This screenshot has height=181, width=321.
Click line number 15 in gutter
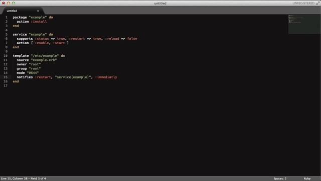pos(6,77)
